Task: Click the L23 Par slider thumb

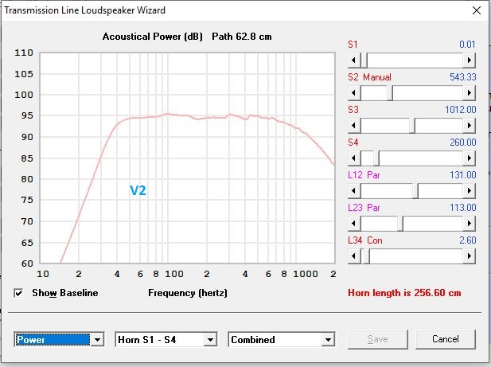Action: point(399,224)
